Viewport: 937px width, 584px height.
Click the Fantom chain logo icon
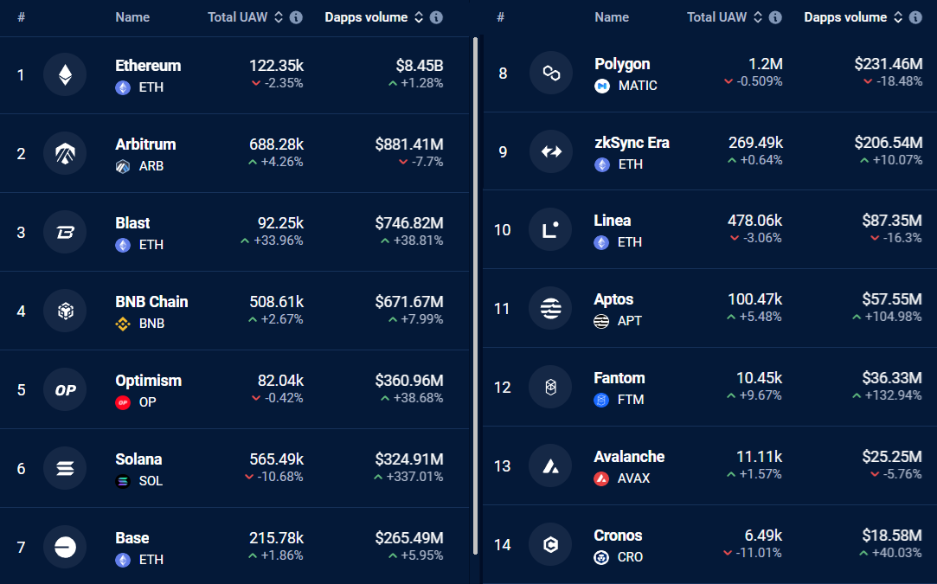tap(550, 388)
